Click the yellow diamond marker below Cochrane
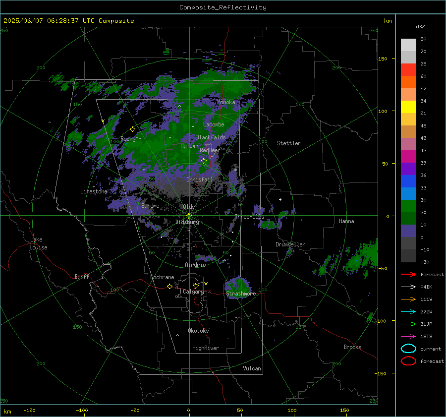The width and height of the screenshot is (446, 417). click(170, 286)
